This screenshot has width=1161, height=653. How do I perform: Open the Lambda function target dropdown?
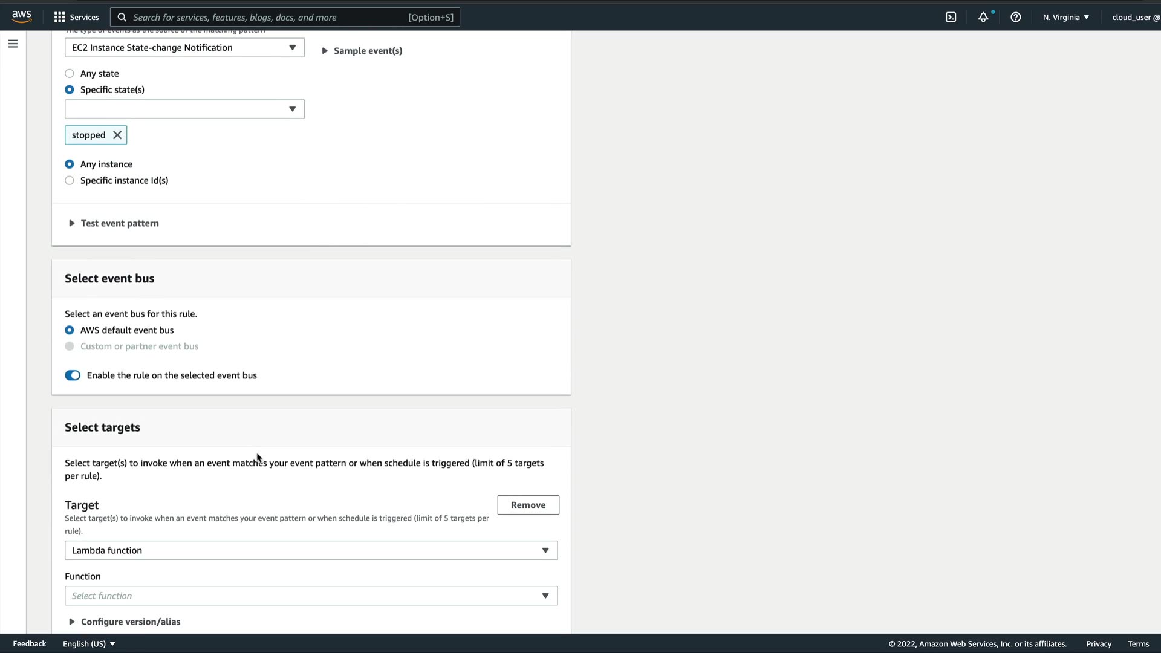click(x=311, y=550)
